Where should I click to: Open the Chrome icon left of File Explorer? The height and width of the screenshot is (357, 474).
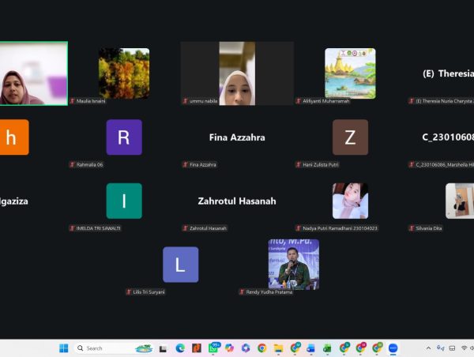pyautogui.click(x=261, y=348)
